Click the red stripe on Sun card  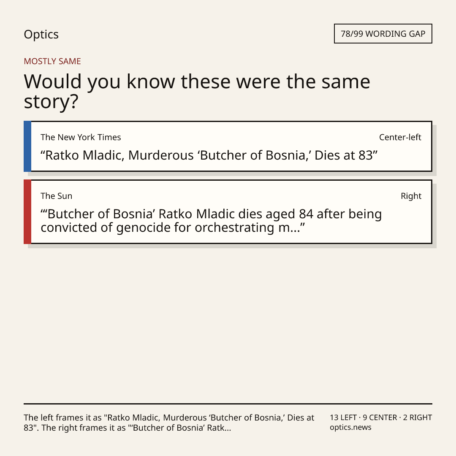[27, 212]
